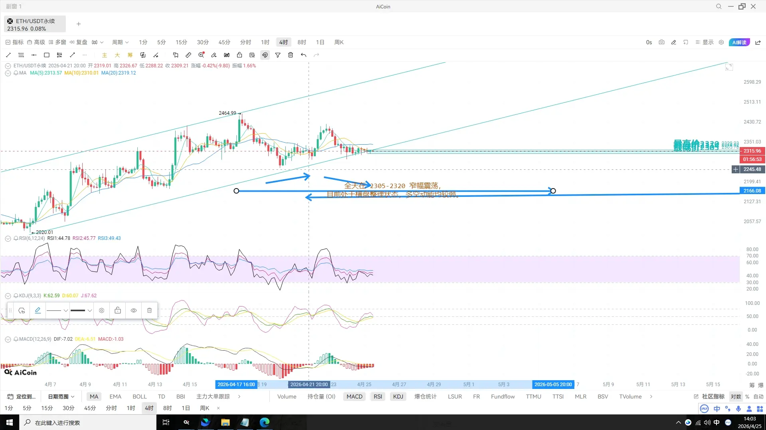Collapse the KDJ(9,3,3) indicator panel
The width and height of the screenshot is (766, 430).
(8, 296)
